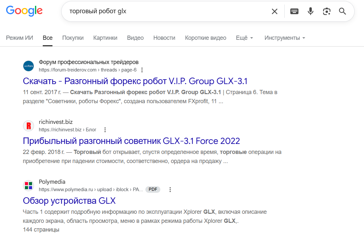Start voice search with microphone icon
The image size is (364, 239).
pyautogui.click(x=310, y=11)
